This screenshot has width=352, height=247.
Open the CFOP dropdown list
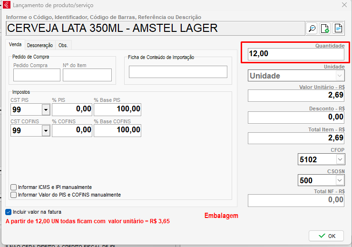tap(339, 159)
